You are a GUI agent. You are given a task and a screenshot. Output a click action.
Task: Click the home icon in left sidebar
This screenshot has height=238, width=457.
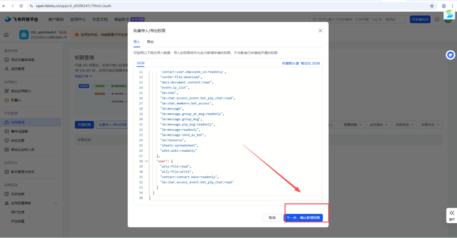(x=6, y=35)
